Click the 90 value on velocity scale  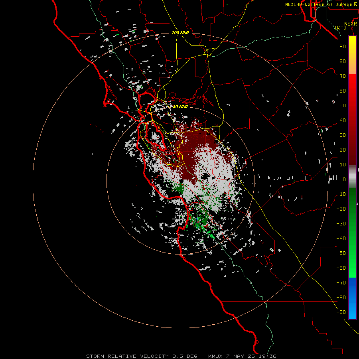click(343, 47)
